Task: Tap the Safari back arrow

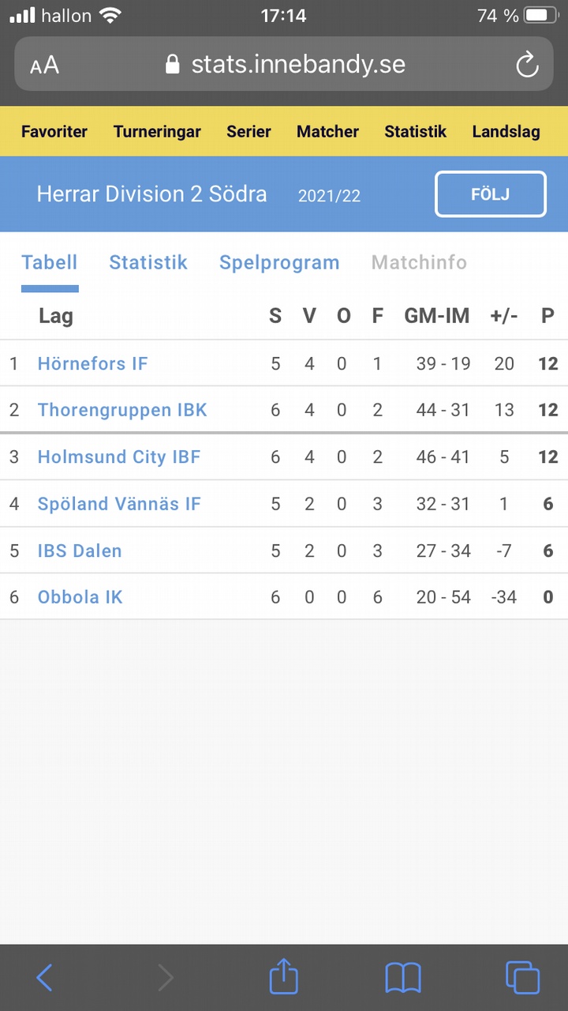Action: click(x=45, y=978)
